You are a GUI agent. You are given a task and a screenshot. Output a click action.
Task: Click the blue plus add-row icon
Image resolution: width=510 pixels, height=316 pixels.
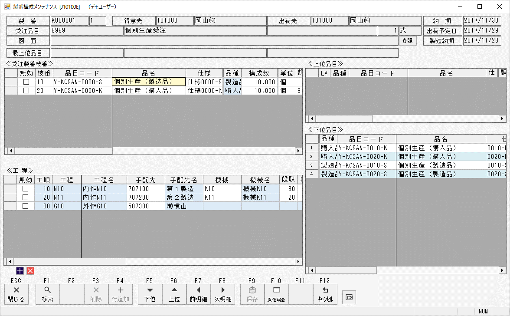click(20, 271)
